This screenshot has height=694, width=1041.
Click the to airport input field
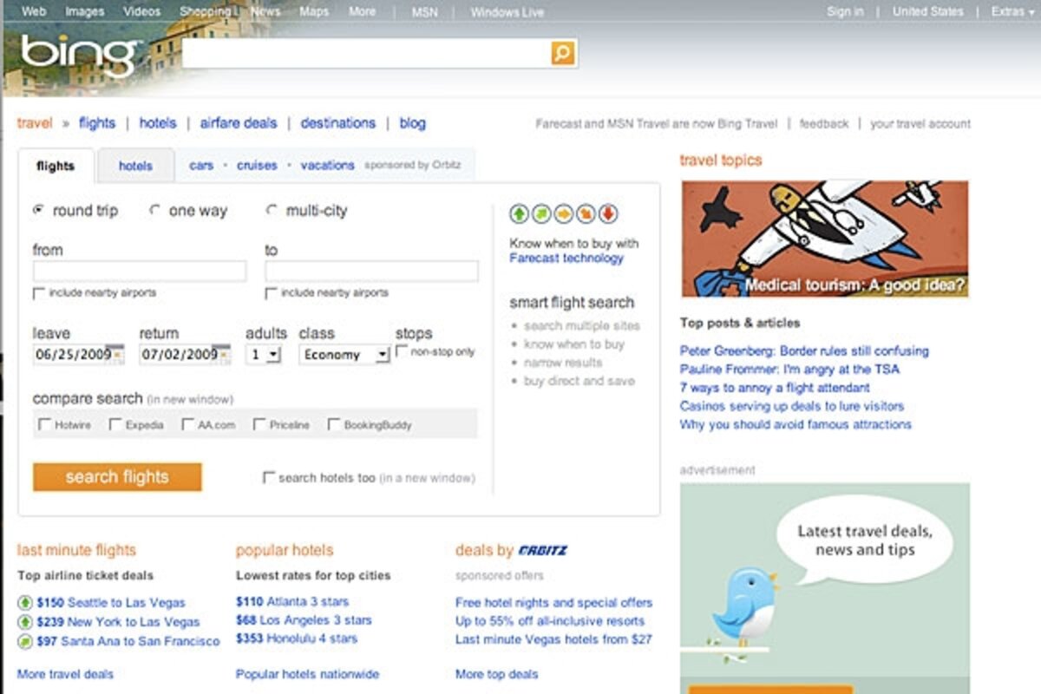(371, 271)
